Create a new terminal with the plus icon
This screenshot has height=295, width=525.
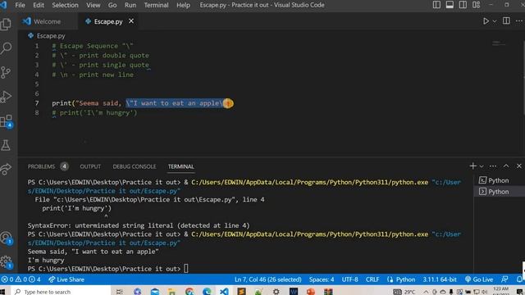point(472,166)
